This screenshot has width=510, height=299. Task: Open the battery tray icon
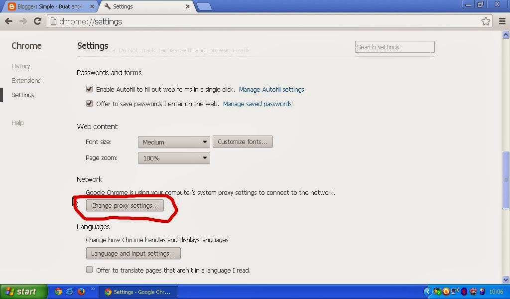[482, 292]
